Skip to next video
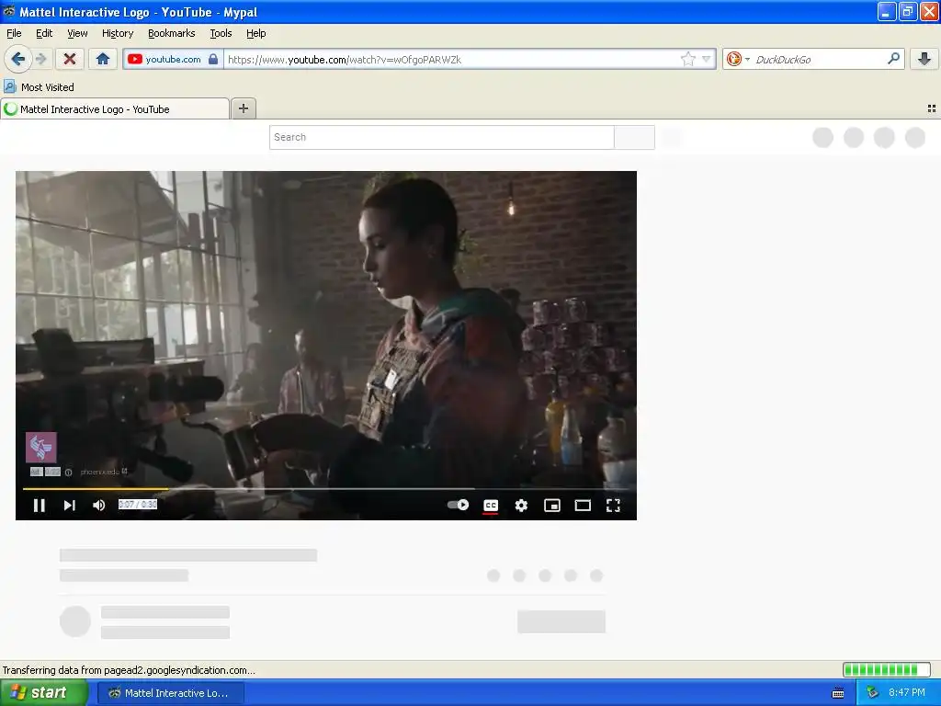 [70, 506]
